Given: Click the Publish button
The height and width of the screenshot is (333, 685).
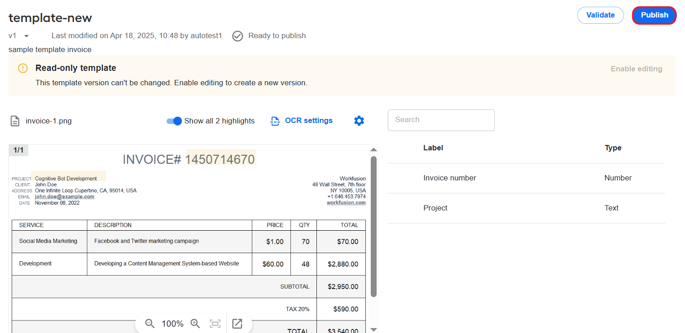Looking at the screenshot, I should (654, 15).
